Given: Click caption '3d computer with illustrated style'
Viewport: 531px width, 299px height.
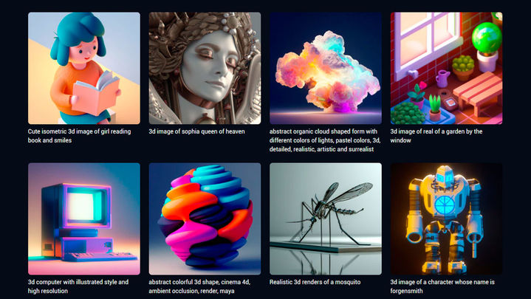Looking at the screenshot, I should (78, 286).
